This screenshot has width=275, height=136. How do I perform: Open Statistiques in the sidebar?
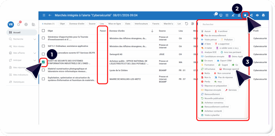click(19, 82)
